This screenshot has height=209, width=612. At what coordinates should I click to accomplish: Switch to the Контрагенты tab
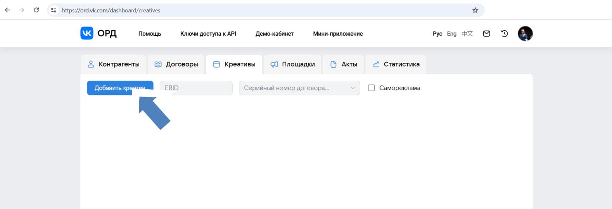[x=114, y=64]
